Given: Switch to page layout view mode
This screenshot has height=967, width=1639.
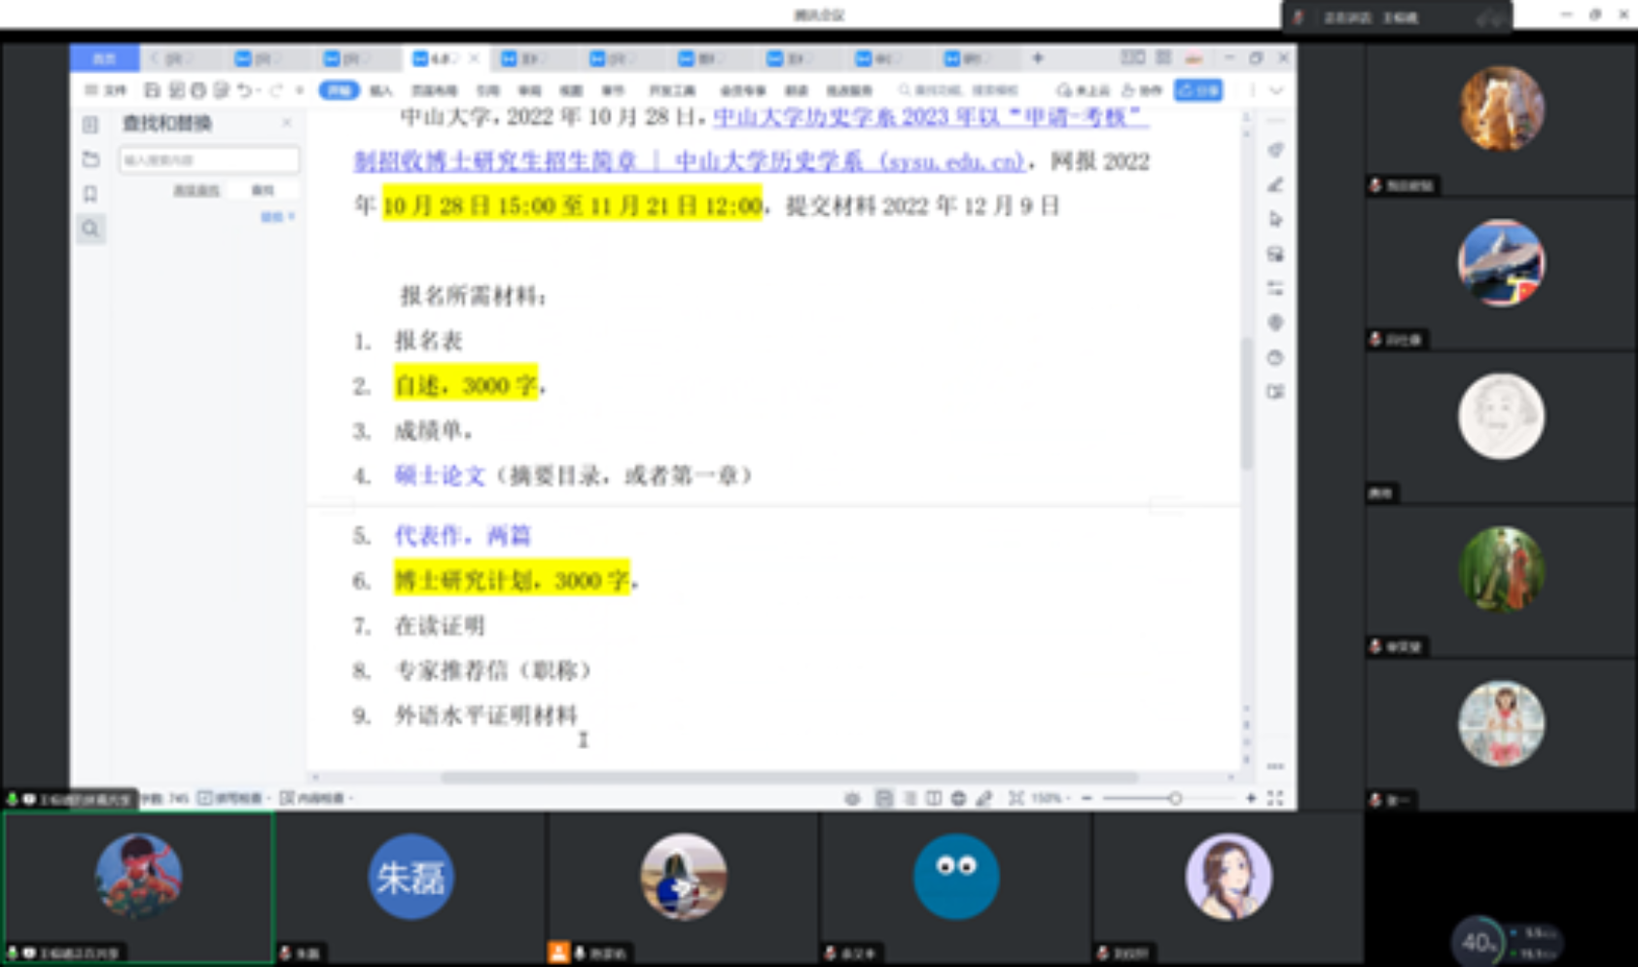Looking at the screenshot, I should click(x=883, y=799).
